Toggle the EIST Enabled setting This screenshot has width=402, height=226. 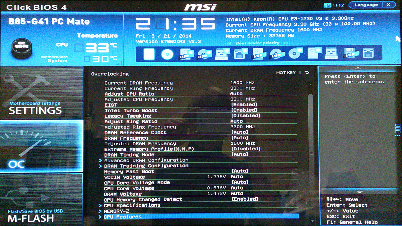point(244,105)
